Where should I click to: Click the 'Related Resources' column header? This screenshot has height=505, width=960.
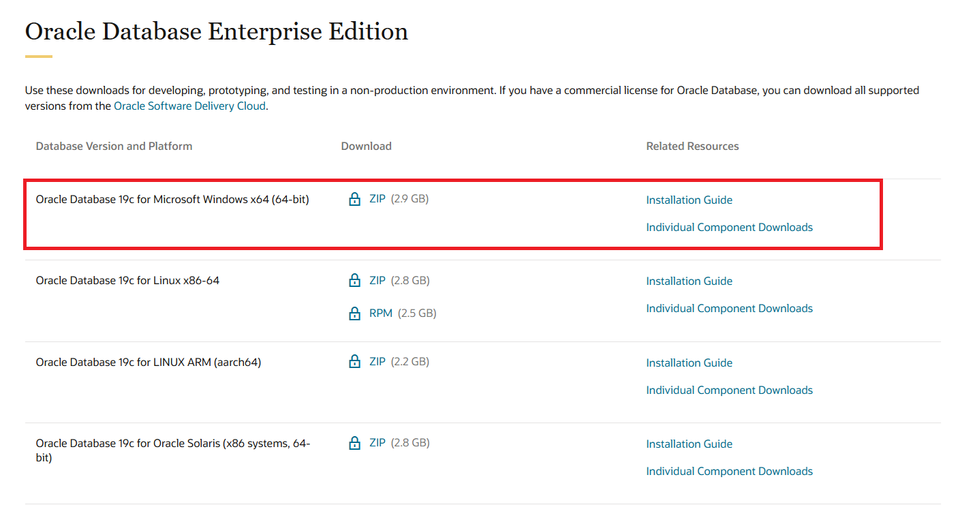click(692, 146)
